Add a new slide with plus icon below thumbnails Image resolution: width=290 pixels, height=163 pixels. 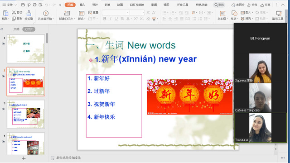pos(24,158)
